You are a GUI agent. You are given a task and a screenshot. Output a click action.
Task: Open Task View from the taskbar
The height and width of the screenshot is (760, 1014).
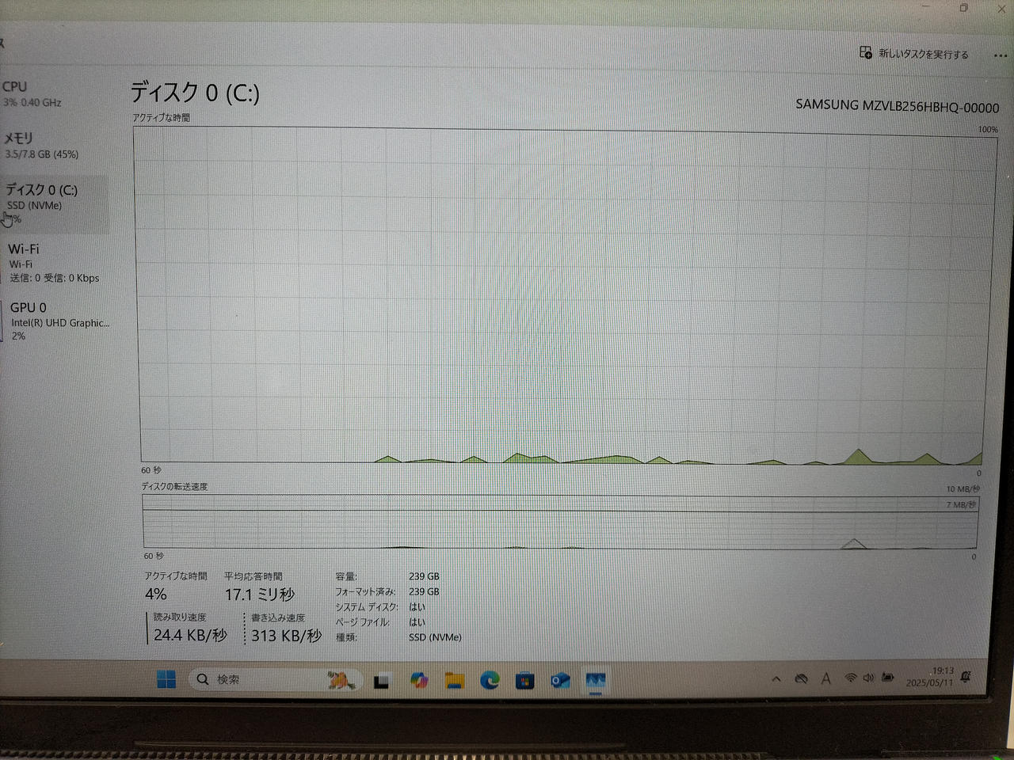[382, 680]
